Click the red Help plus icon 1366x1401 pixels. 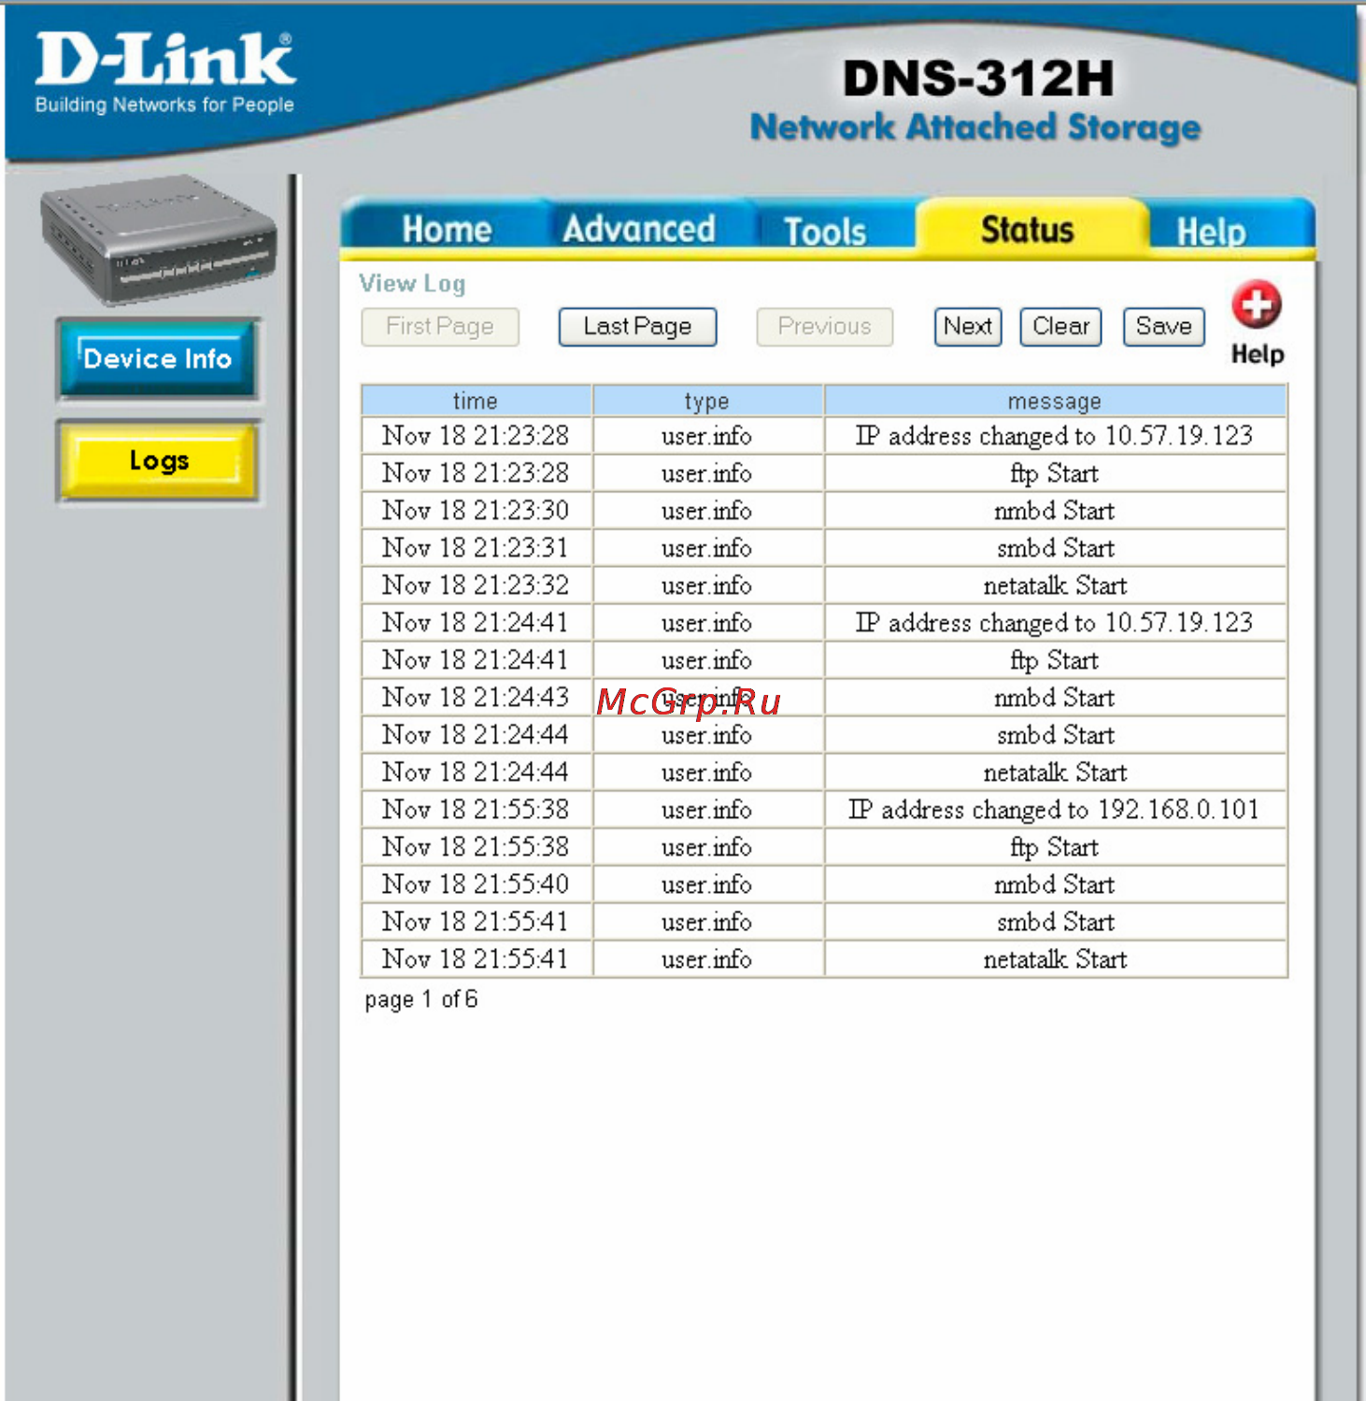pyautogui.click(x=1256, y=304)
